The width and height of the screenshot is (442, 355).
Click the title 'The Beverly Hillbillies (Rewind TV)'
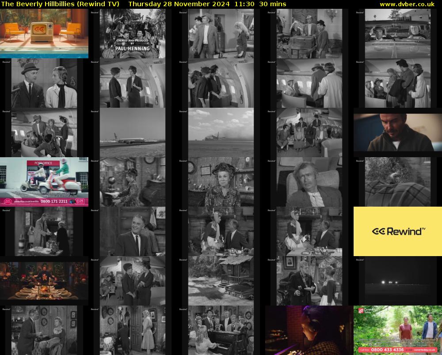pyautogui.click(x=60, y=4)
